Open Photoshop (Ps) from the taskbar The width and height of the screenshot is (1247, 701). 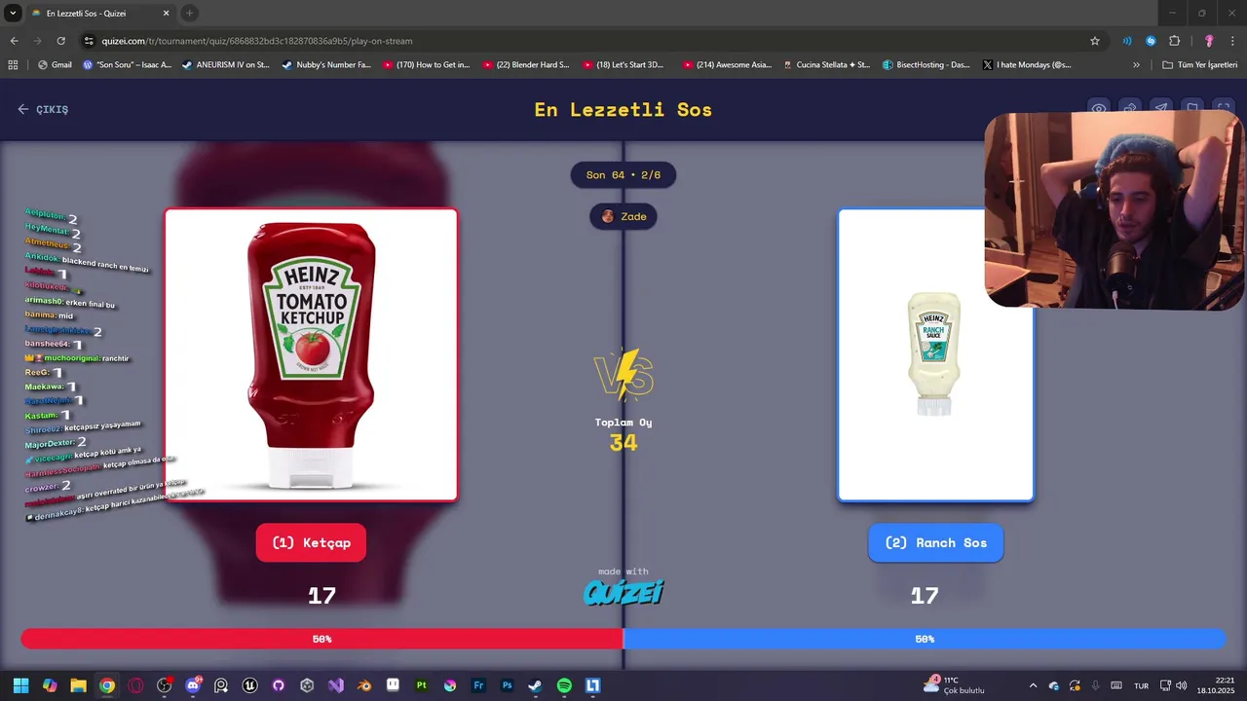click(x=507, y=685)
